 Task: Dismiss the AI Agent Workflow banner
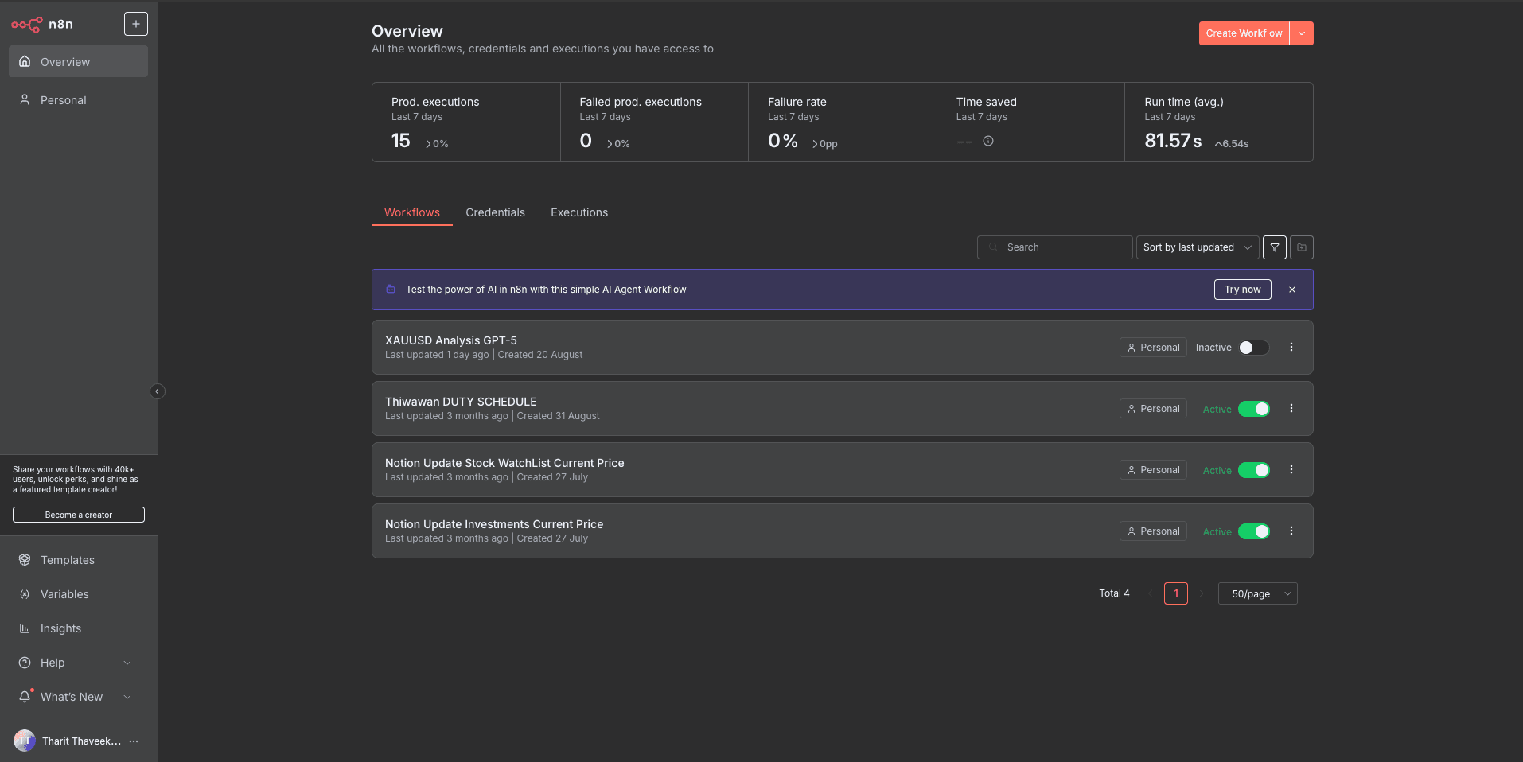pos(1292,290)
